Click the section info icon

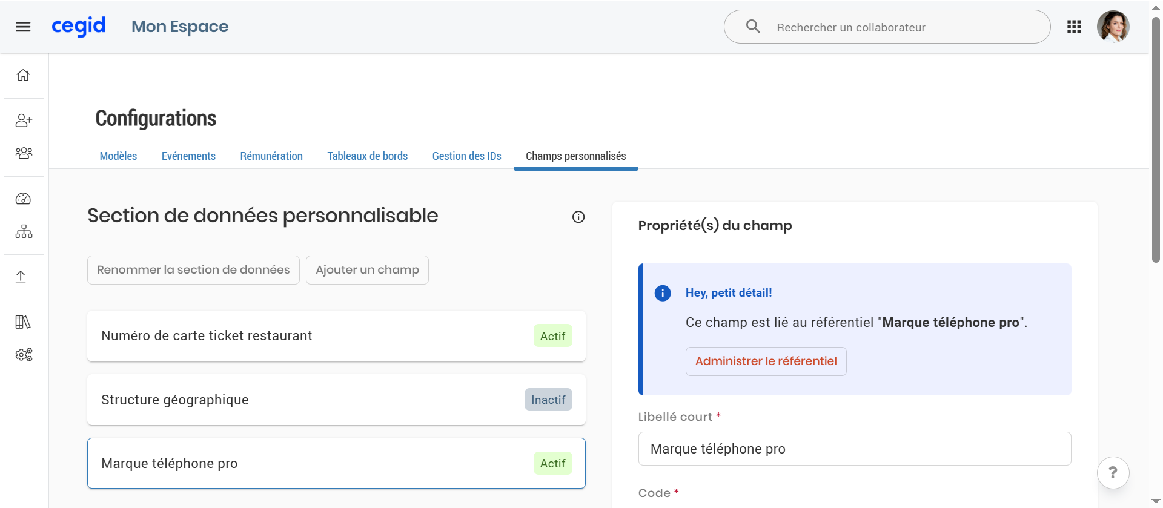[x=578, y=217]
